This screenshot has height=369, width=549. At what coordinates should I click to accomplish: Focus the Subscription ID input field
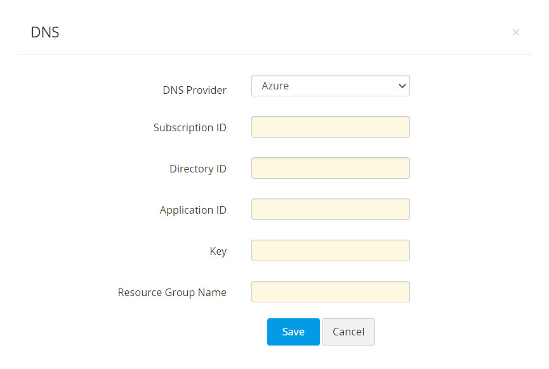pyautogui.click(x=330, y=127)
